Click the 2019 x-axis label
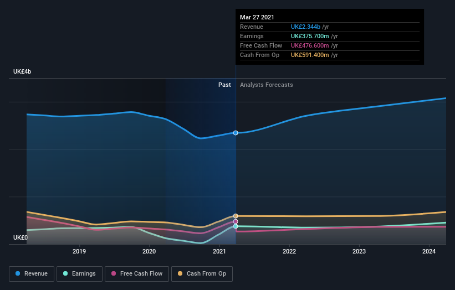The width and height of the screenshot is (455, 290). tap(79, 251)
